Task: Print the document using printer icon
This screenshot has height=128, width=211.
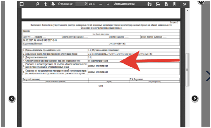Action: click(158, 4)
